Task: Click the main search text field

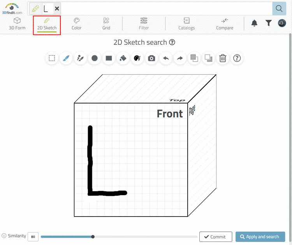Action: coord(167,9)
